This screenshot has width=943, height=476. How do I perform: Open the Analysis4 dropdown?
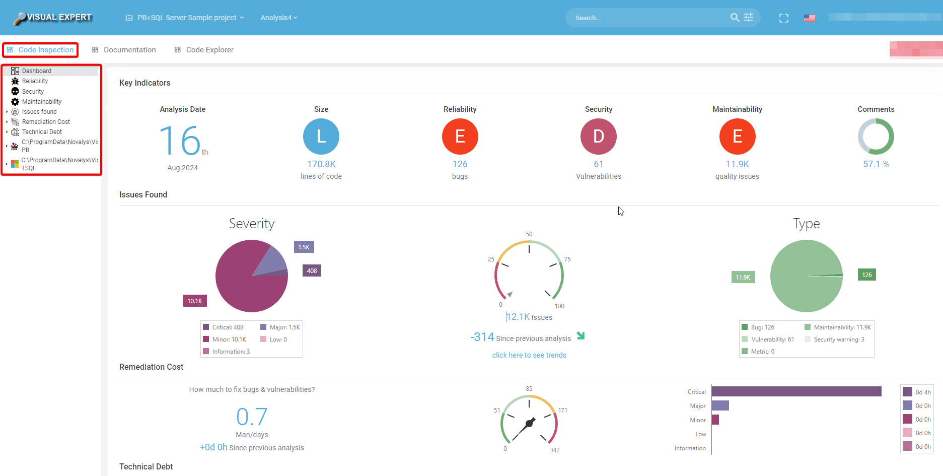[x=278, y=18]
